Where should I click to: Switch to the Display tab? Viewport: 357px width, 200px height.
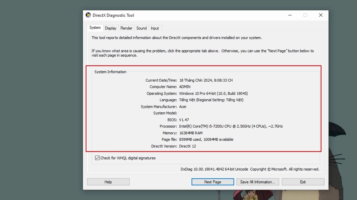tap(110, 28)
